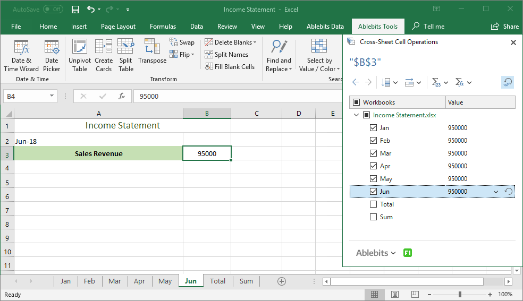The width and height of the screenshot is (523, 301).
Task: Toggle the Workbooks header checkbox
Action: 356,102
